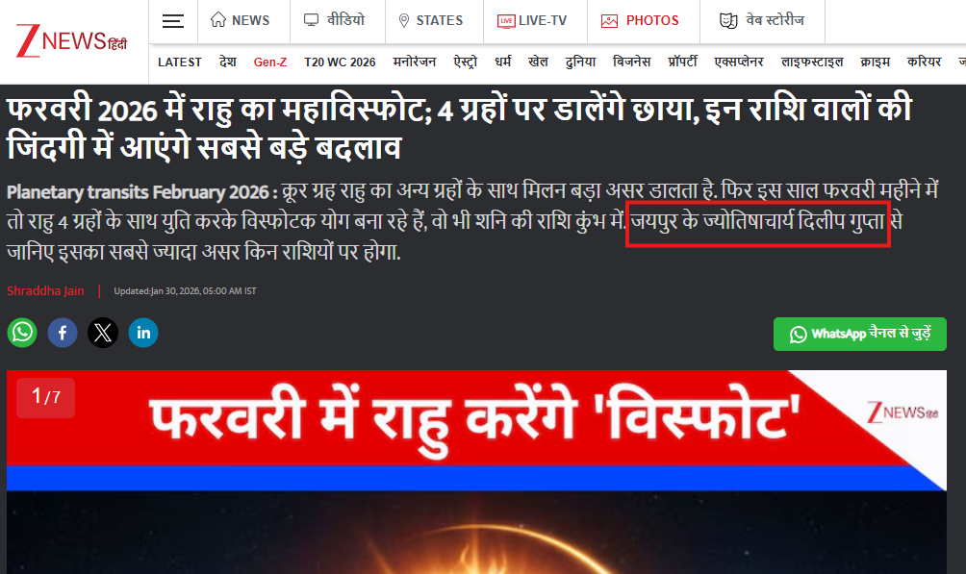Select Gen-Z category link
Viewport: 966px width, 574px height.
coord(269,62)
